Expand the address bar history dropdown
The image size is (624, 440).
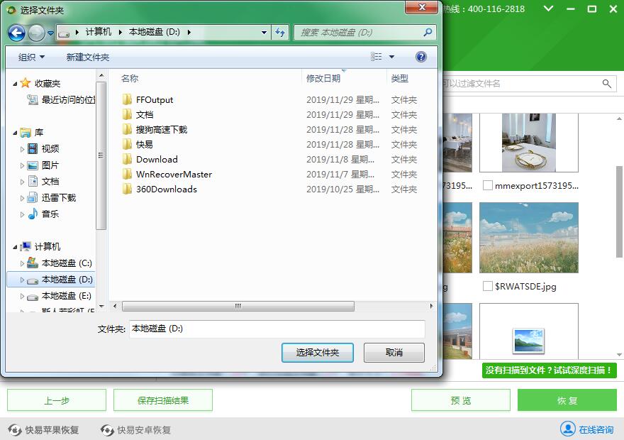(x=264, y=33)
